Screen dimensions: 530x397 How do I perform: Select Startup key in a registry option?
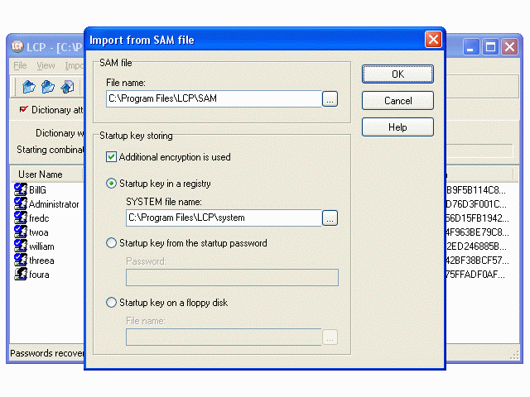(111, 184)
